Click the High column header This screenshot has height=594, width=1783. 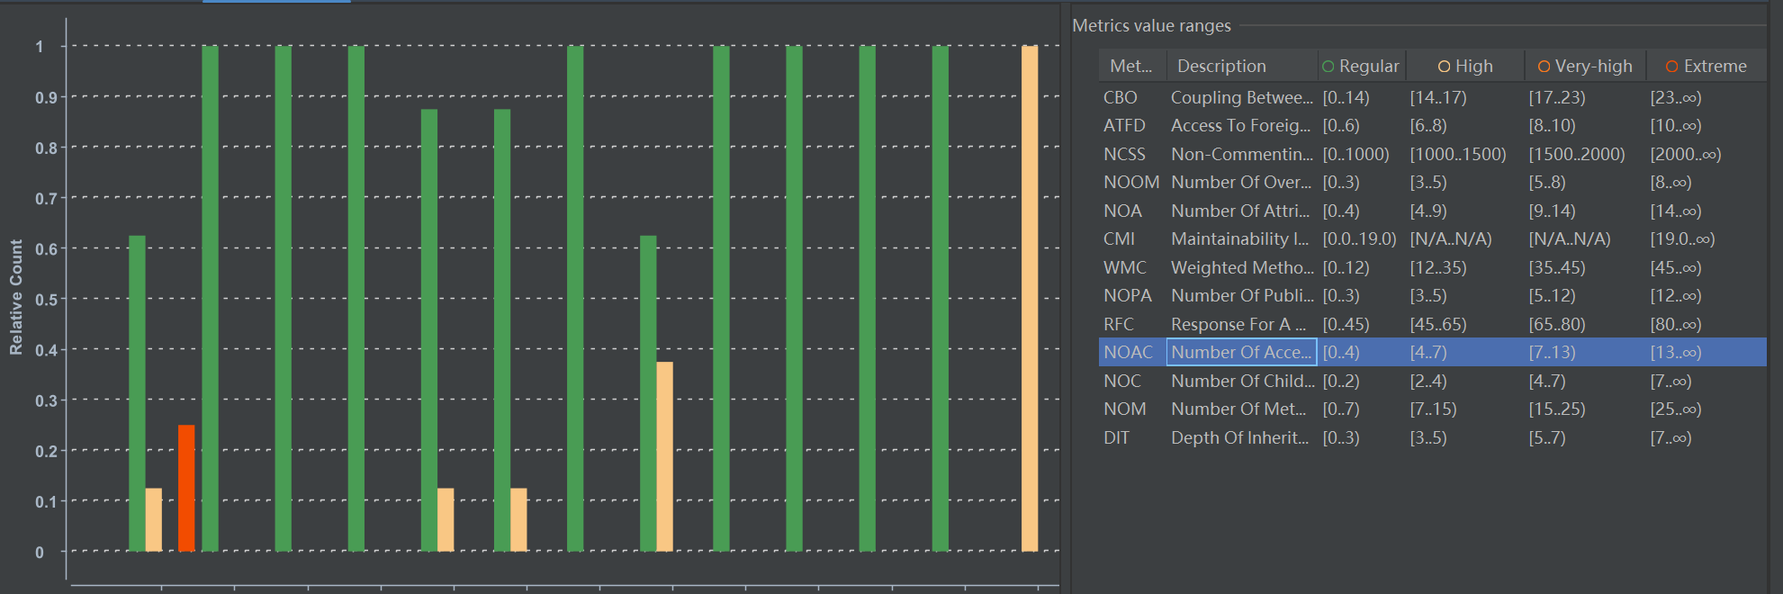click(1464, 66)
